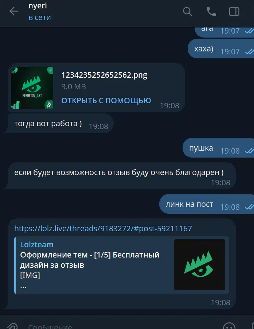Select the 'линк на пост' message bubble
Screen dimensions: 254x329
[207, 204]
